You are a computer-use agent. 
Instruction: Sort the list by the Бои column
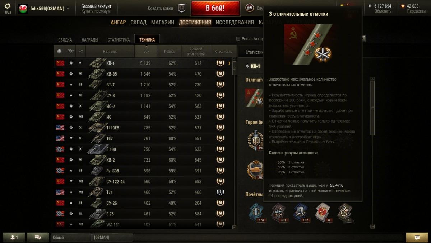pos(147,51)
